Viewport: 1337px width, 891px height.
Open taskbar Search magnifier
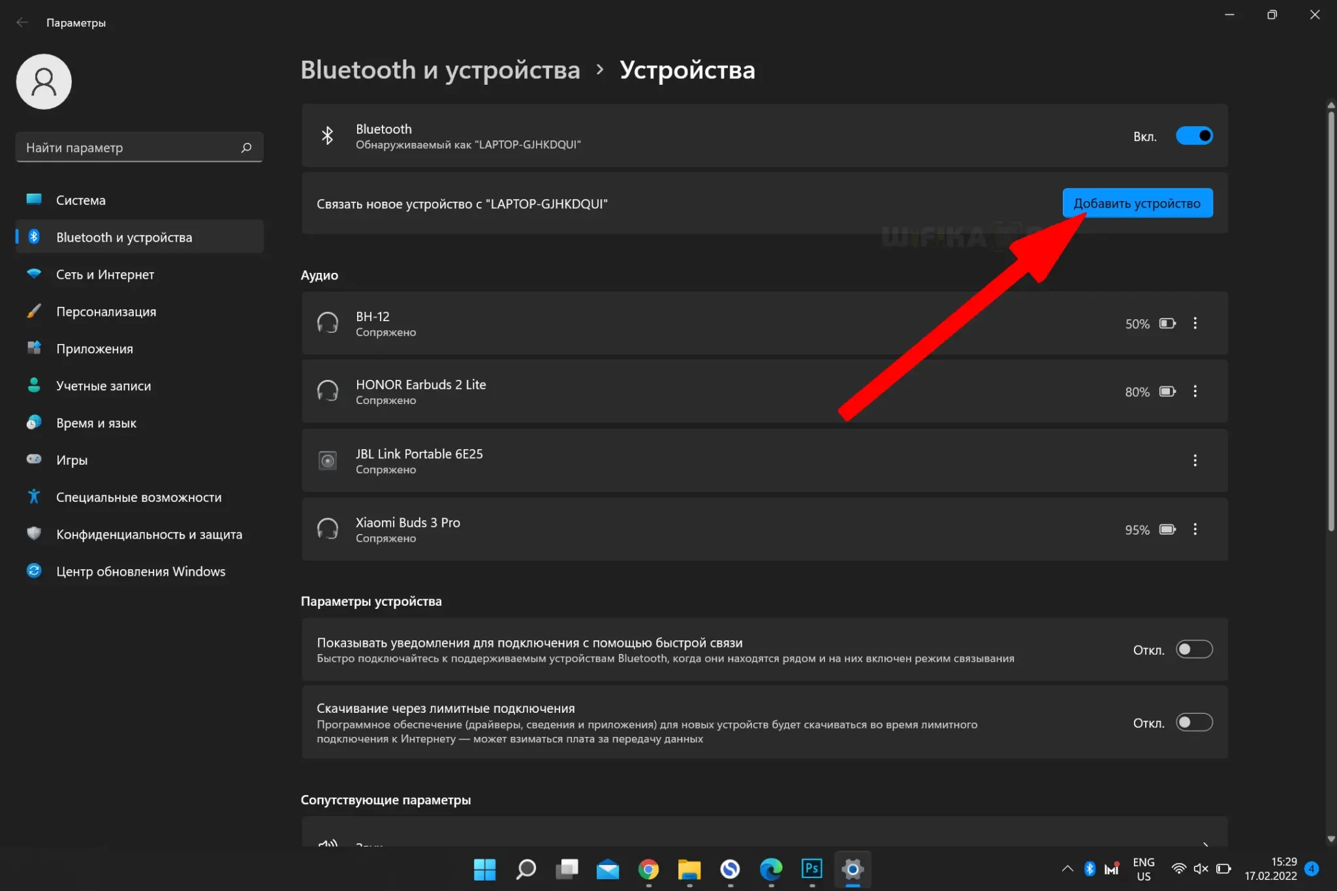click(x=526, y=869)
